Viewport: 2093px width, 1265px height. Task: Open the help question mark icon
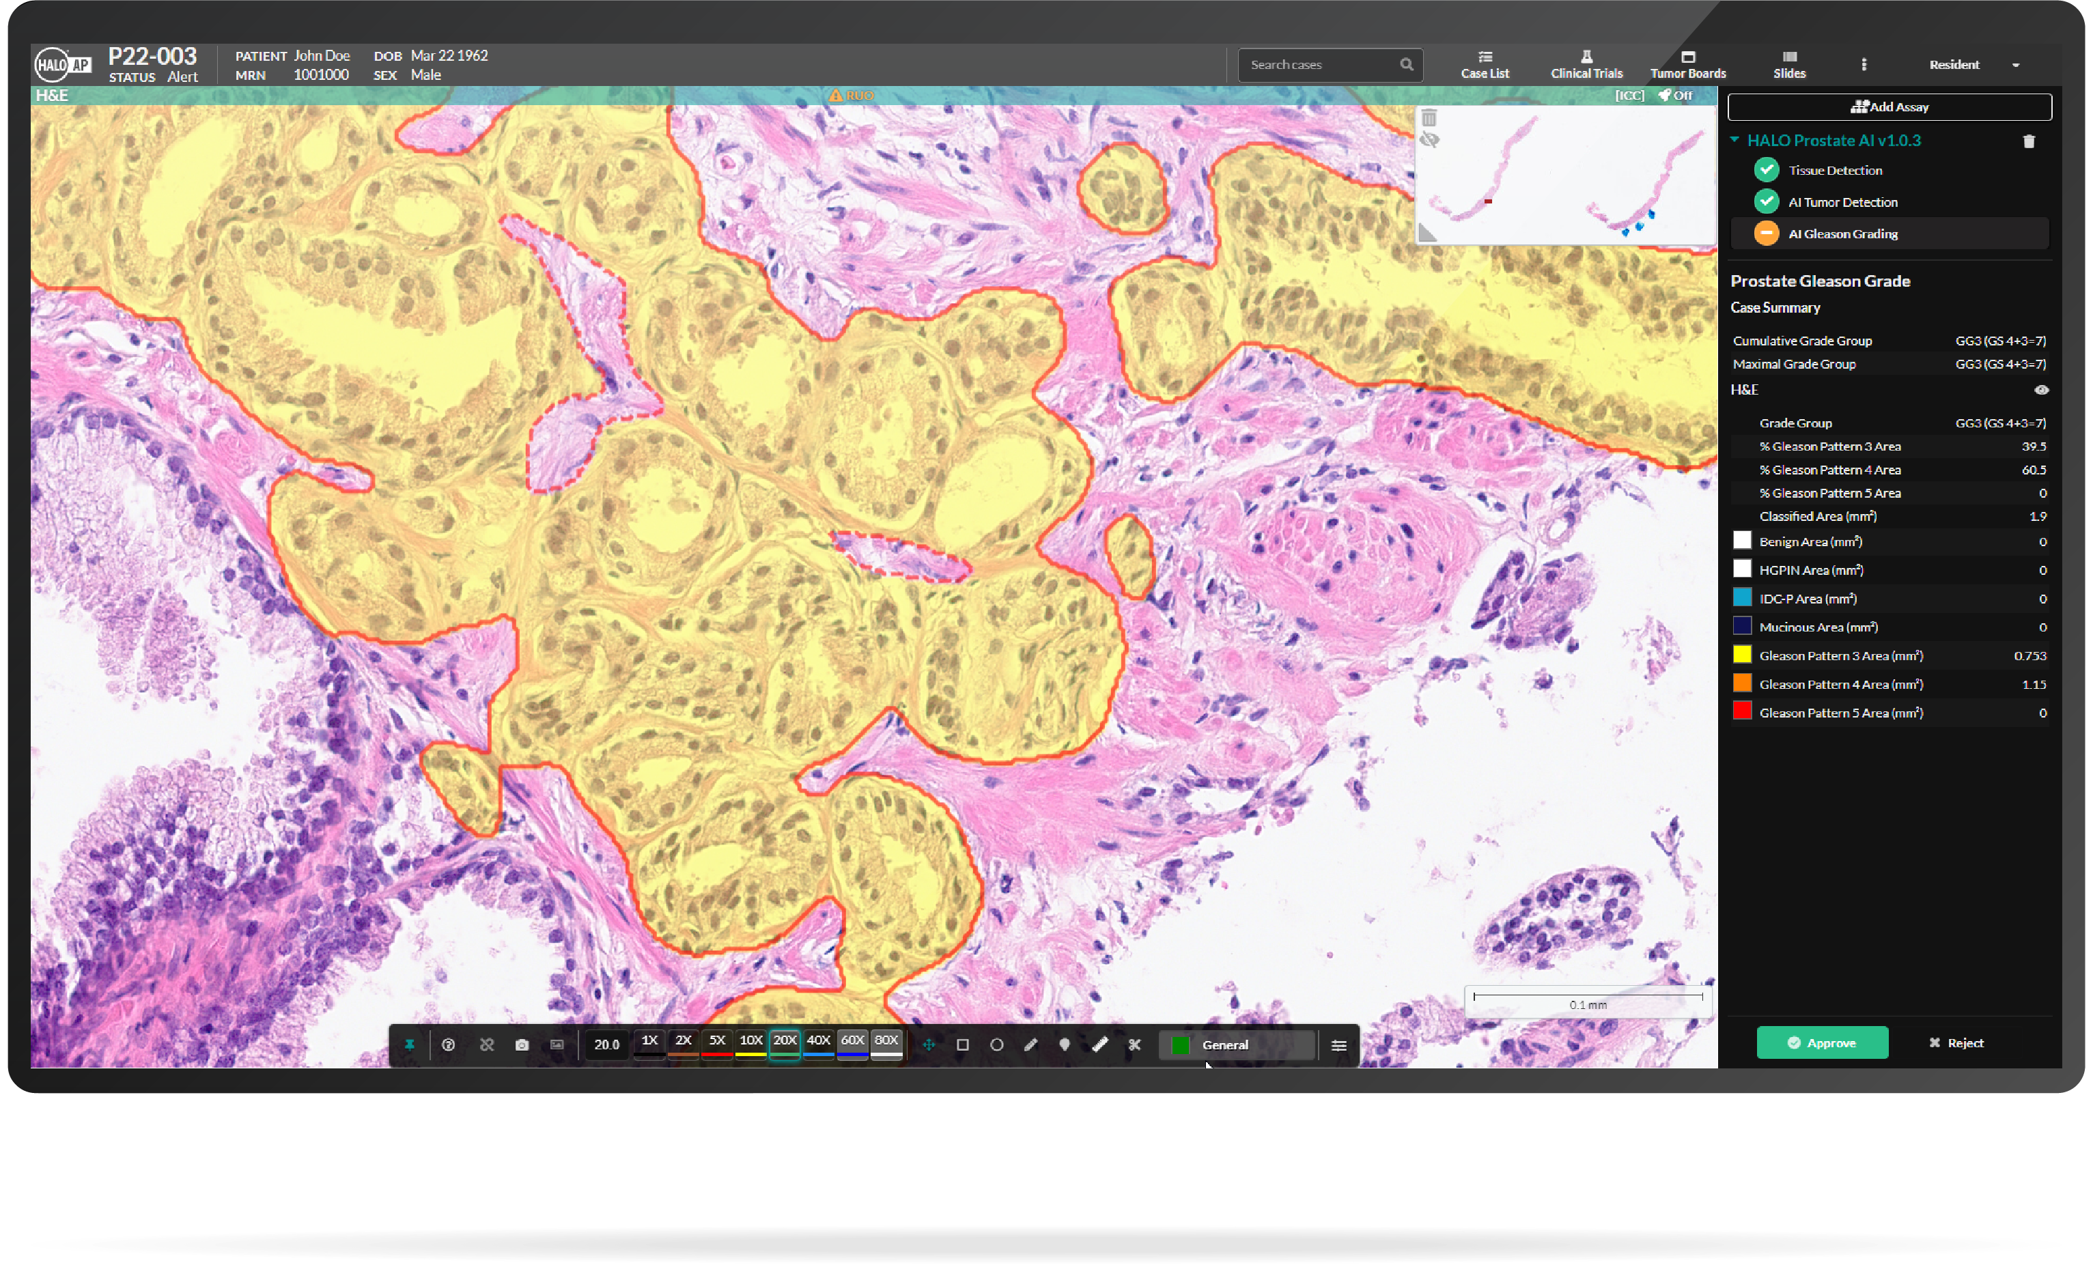tap(449, 1044)
